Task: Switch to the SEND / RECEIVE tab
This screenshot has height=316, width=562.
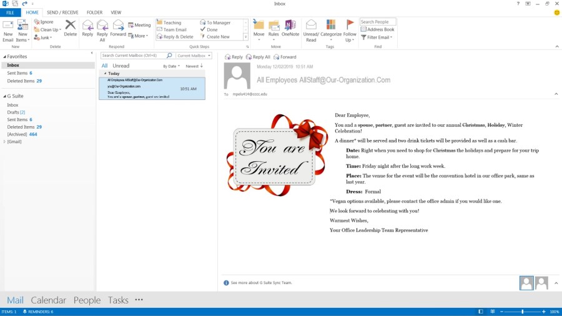Action: [62, 12]
